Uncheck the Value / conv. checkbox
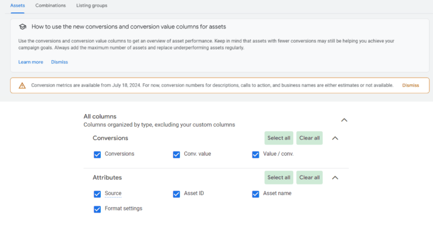 tap(255, 155)
